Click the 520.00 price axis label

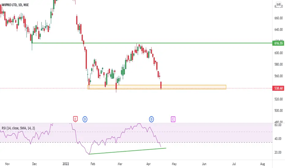279,99
